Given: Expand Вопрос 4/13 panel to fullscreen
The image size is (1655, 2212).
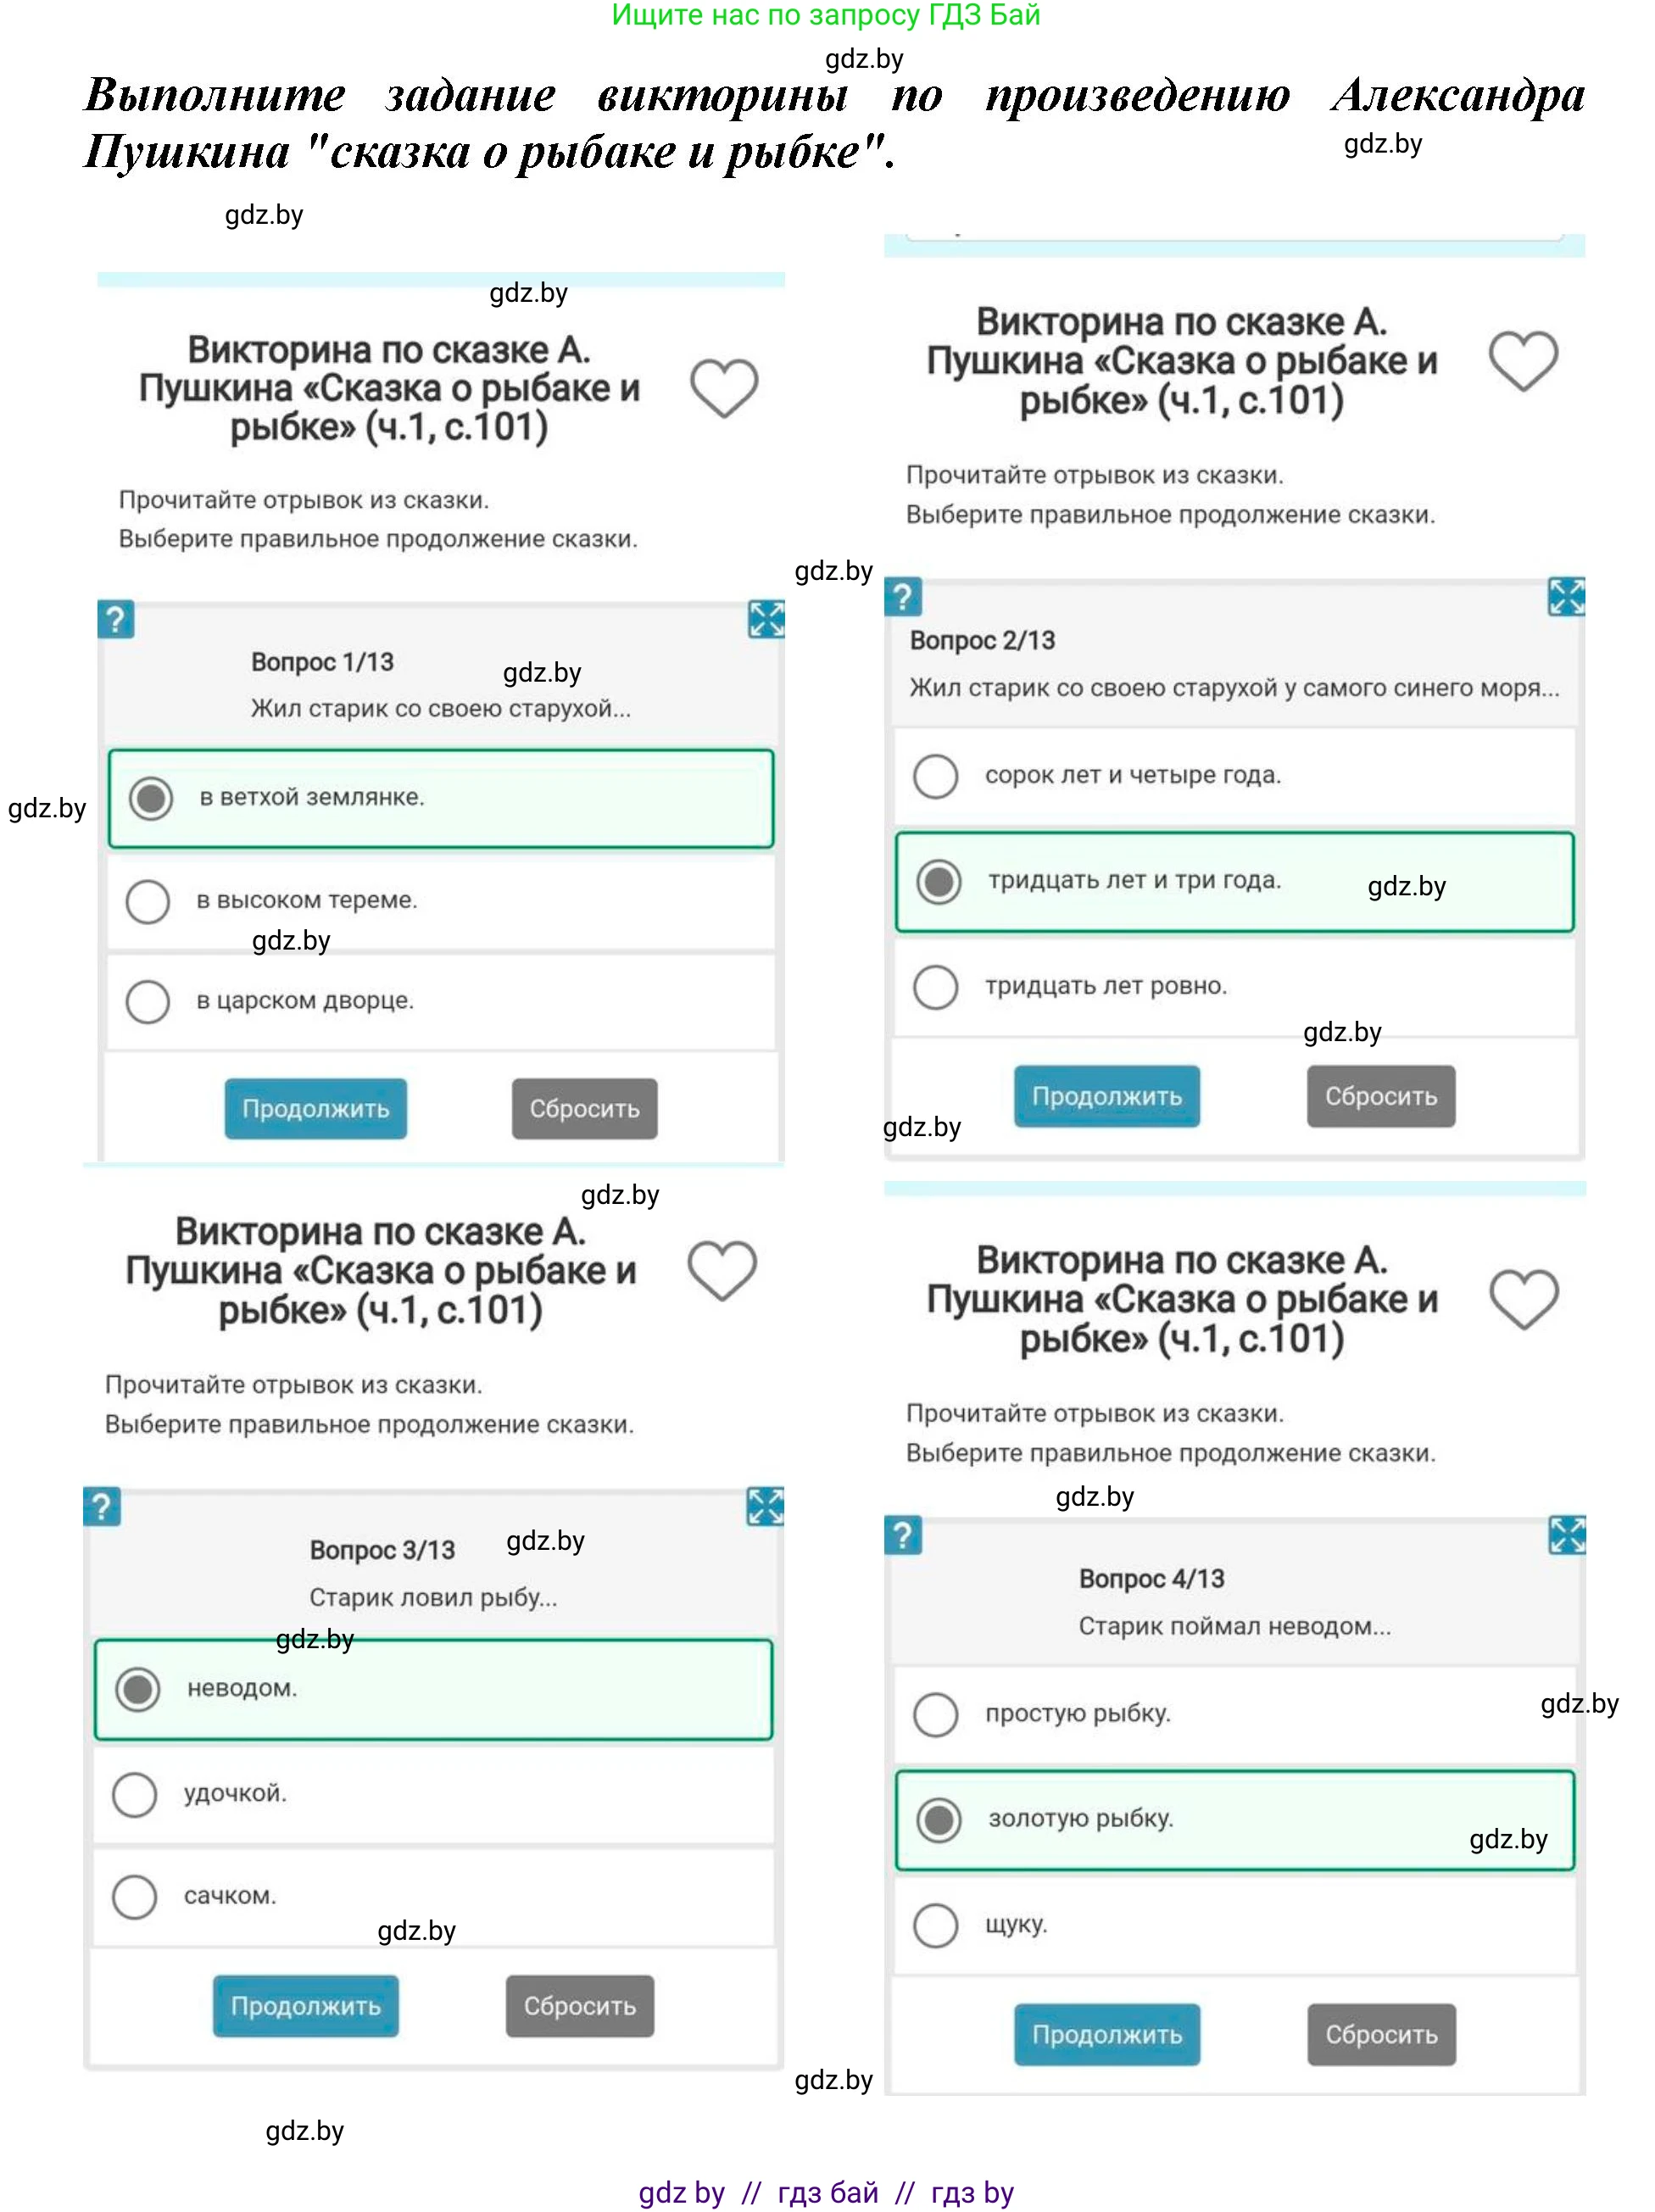Looking at the screenshot, I should pyautogui.click(x=1565, y=1535).
